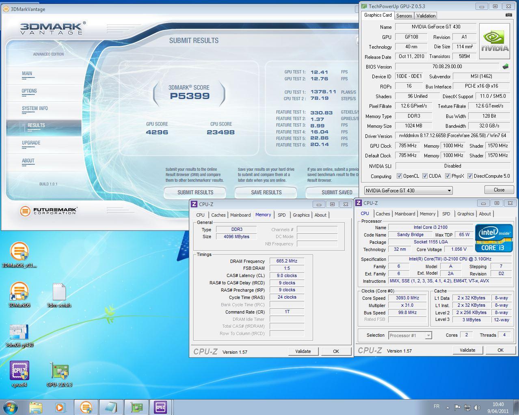This screenshot has height=415, width=519.
Task: Open the volume control in system tray
Action: pyautogui.click(x=477, y=407)
